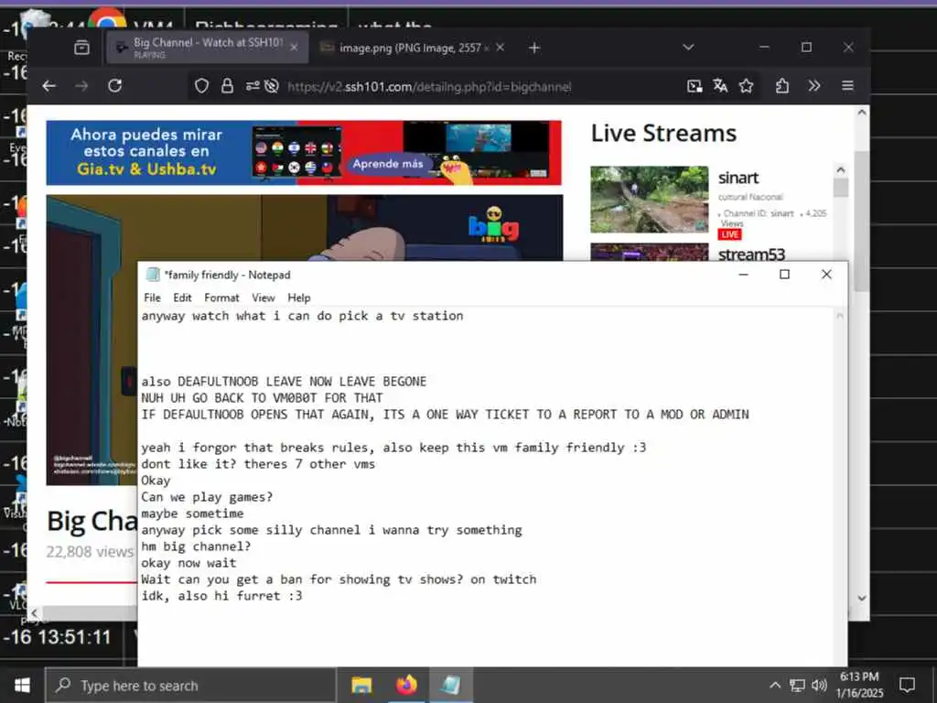Bookmark this page with the star
937x703 pixels.
pos(747,86)
